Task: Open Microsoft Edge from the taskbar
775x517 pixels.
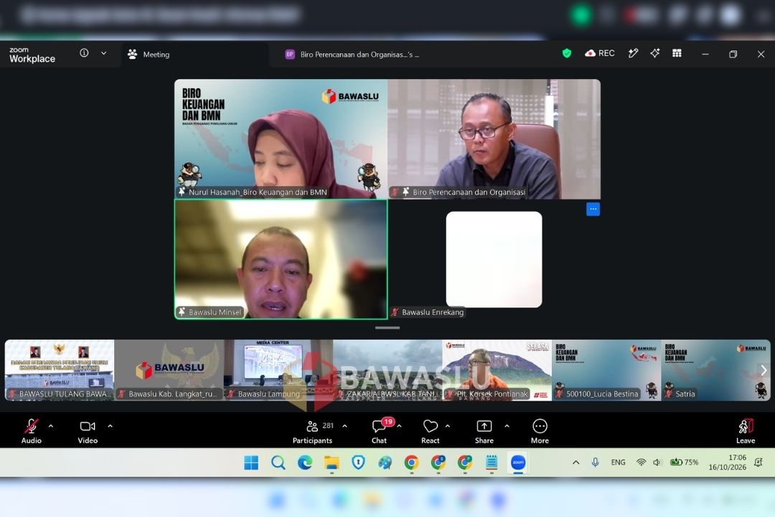Action: click(x=305, y=462)
